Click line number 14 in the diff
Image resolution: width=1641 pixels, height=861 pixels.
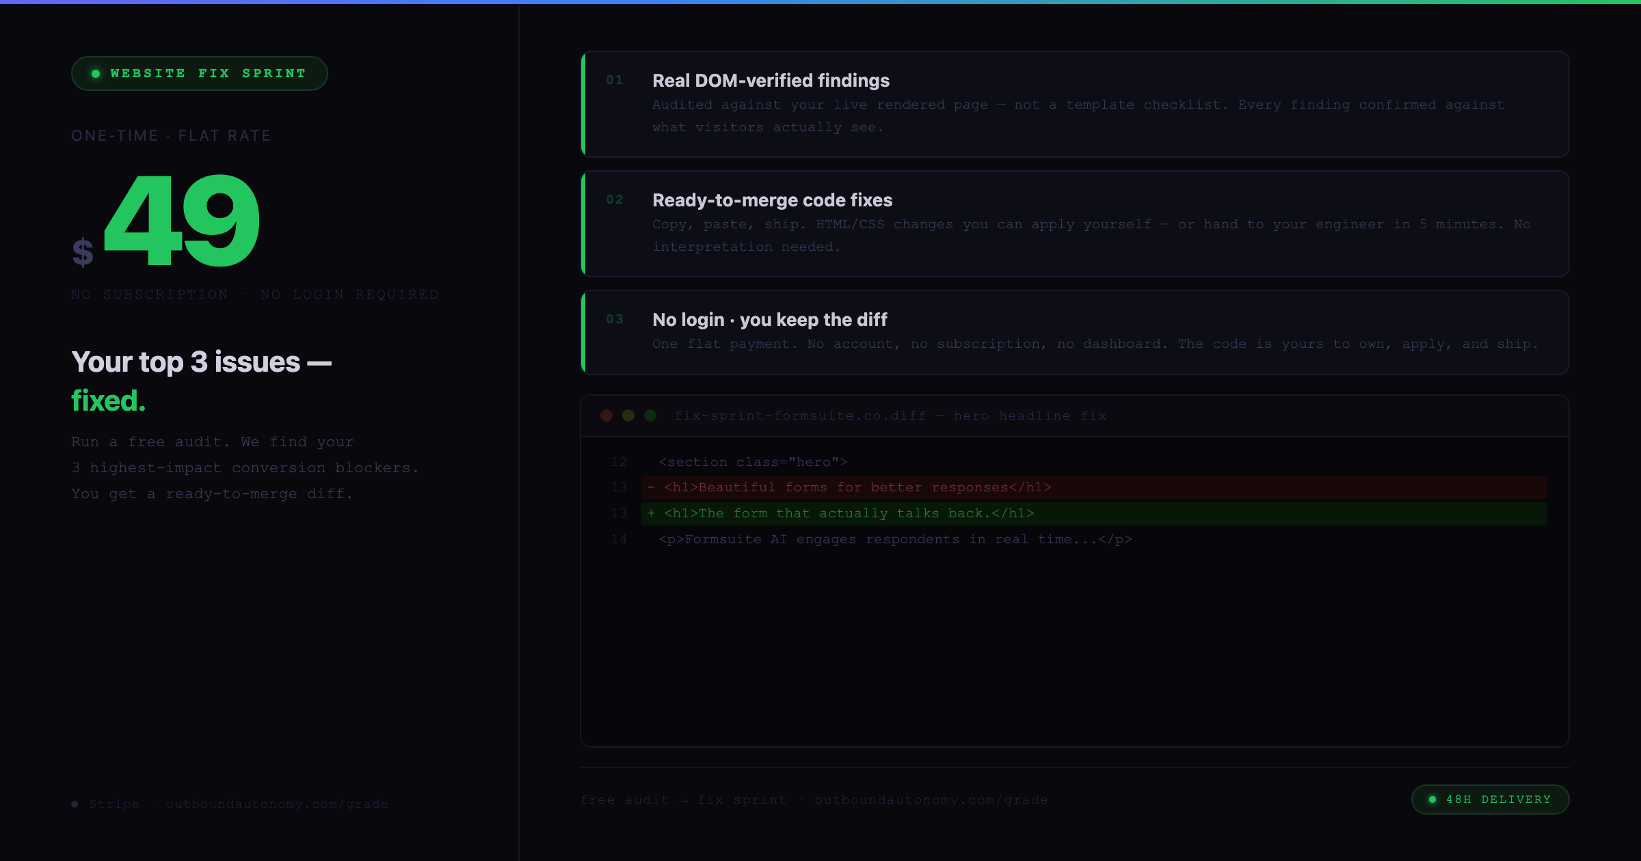tap(619, 539)
